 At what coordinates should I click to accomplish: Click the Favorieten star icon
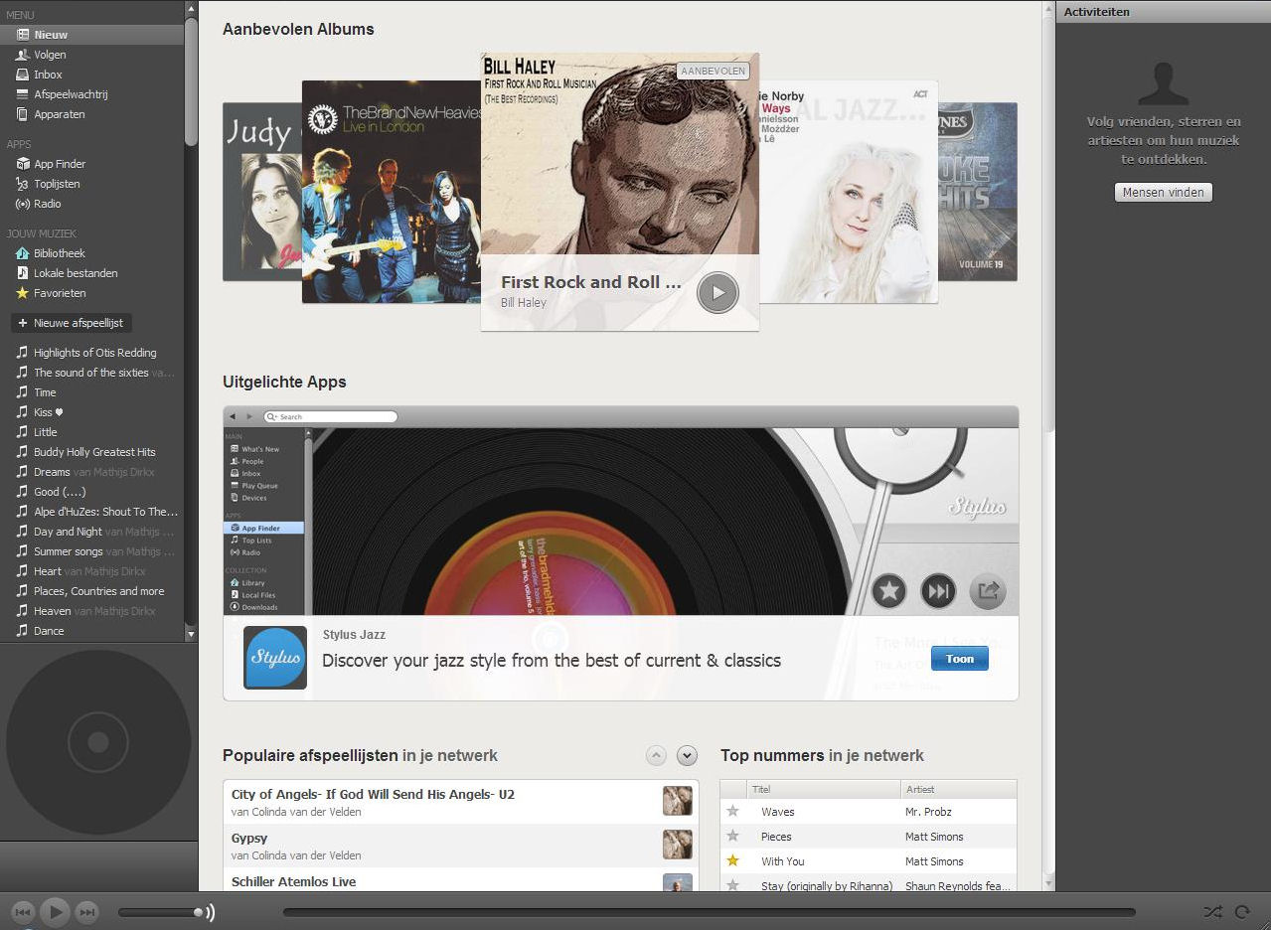coord(23,293)
